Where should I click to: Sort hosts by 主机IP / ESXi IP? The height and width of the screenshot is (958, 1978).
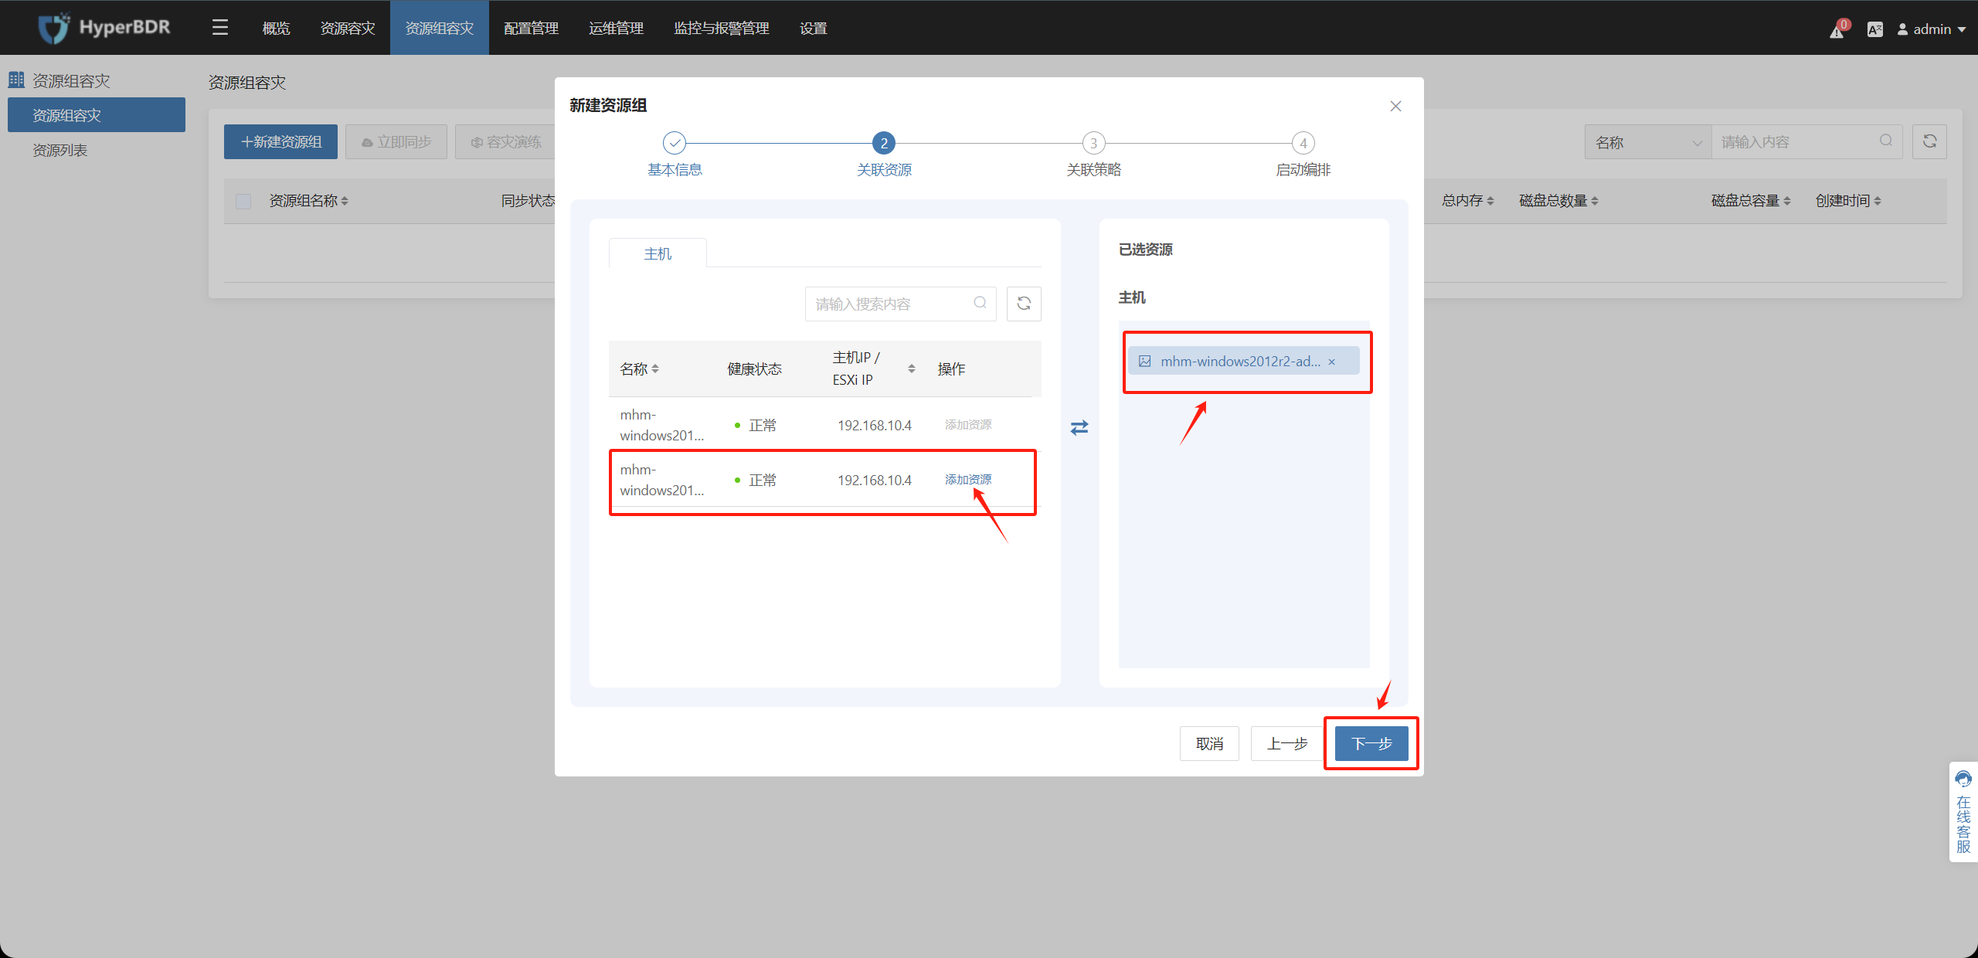[x=912, y=369]
